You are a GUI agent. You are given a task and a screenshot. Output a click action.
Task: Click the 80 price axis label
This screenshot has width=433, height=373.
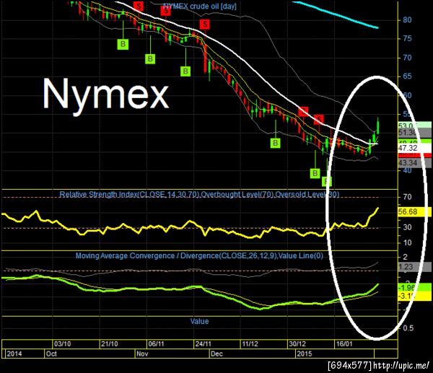pos(407,20)
